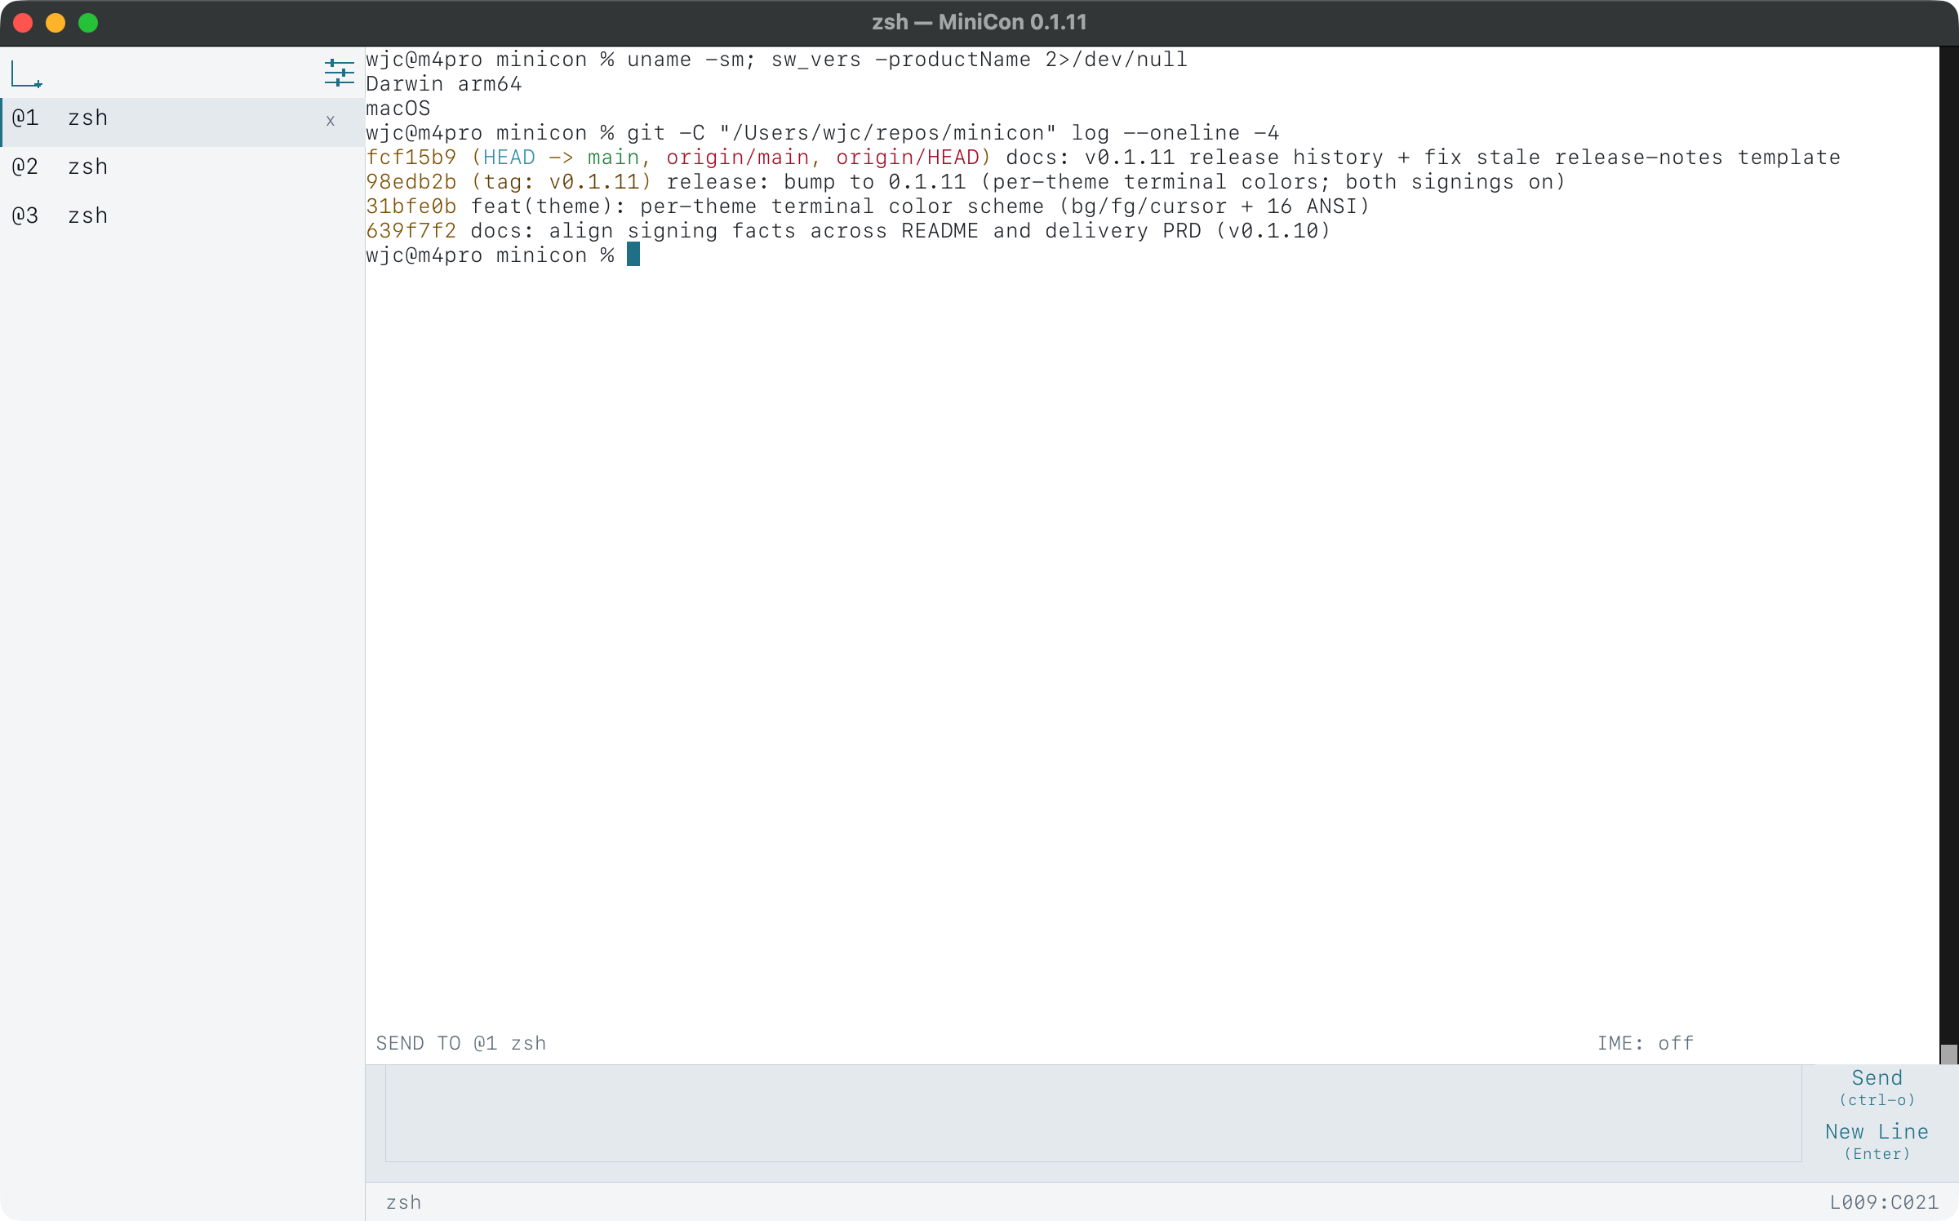Click the IME: off indicator

1646,1043
